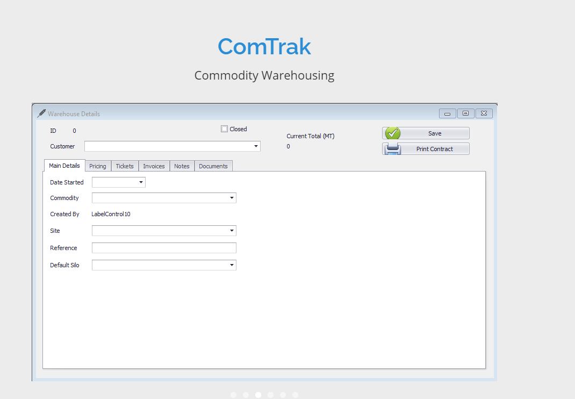Switch to the Pricing tab

coord(98,166)
